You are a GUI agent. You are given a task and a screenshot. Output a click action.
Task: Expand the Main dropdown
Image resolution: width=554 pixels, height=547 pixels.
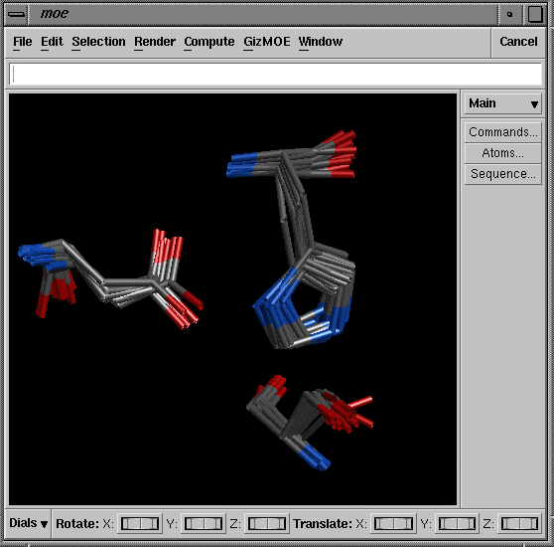(502, 103)
